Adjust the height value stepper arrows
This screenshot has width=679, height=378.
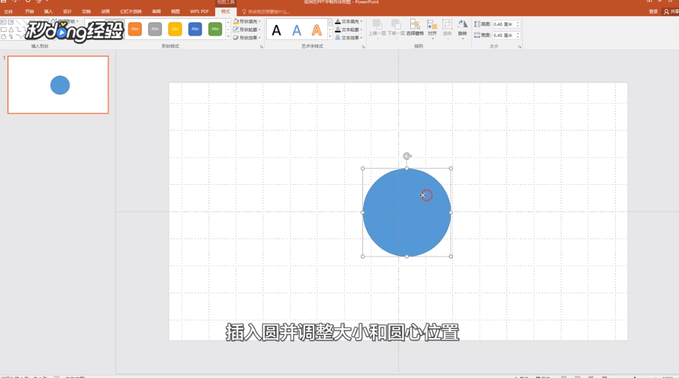[518, 25]
